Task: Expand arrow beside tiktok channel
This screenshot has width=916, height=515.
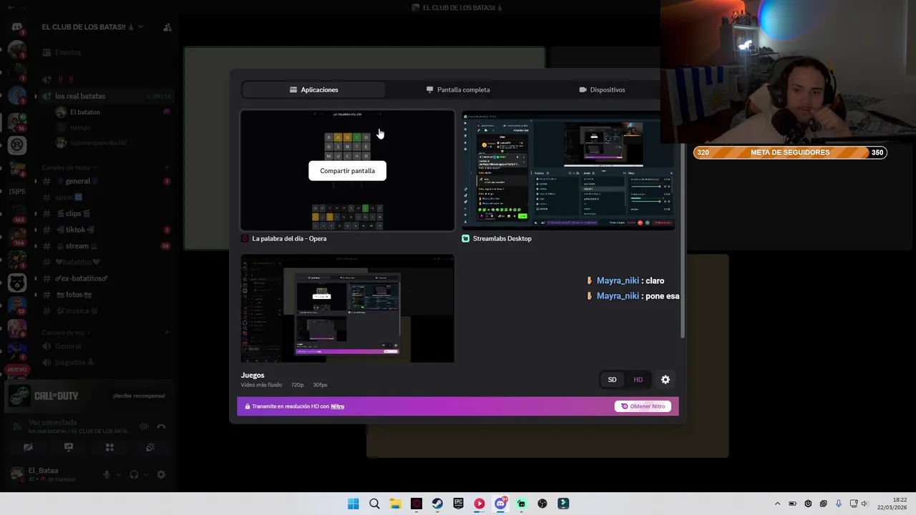Action: pyautogui.click(x=36, y=230)
